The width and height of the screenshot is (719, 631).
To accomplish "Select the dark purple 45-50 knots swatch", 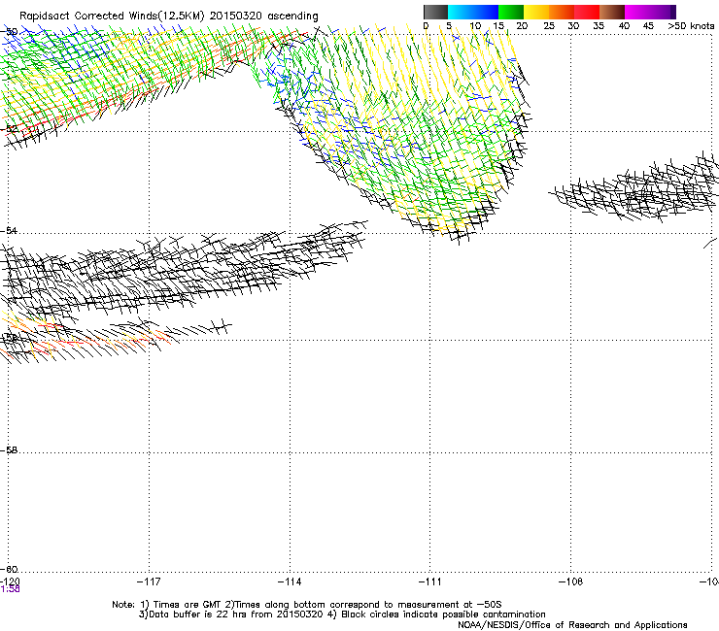I will (663, 12).
